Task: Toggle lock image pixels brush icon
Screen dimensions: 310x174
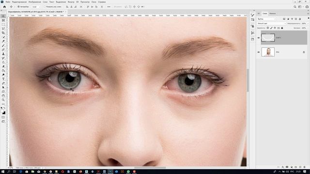Action: pyautogui.click(x=271, y=28)
